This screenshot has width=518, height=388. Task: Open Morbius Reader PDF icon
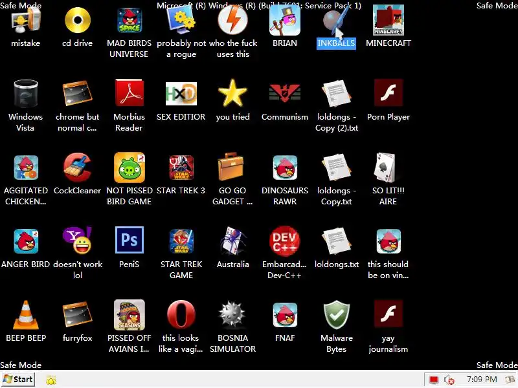(129, 93)
